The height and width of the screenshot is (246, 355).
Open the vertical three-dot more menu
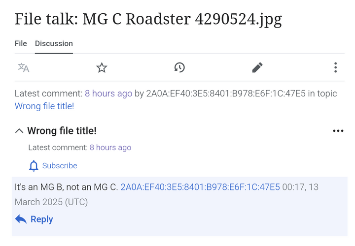pos(336,67)
